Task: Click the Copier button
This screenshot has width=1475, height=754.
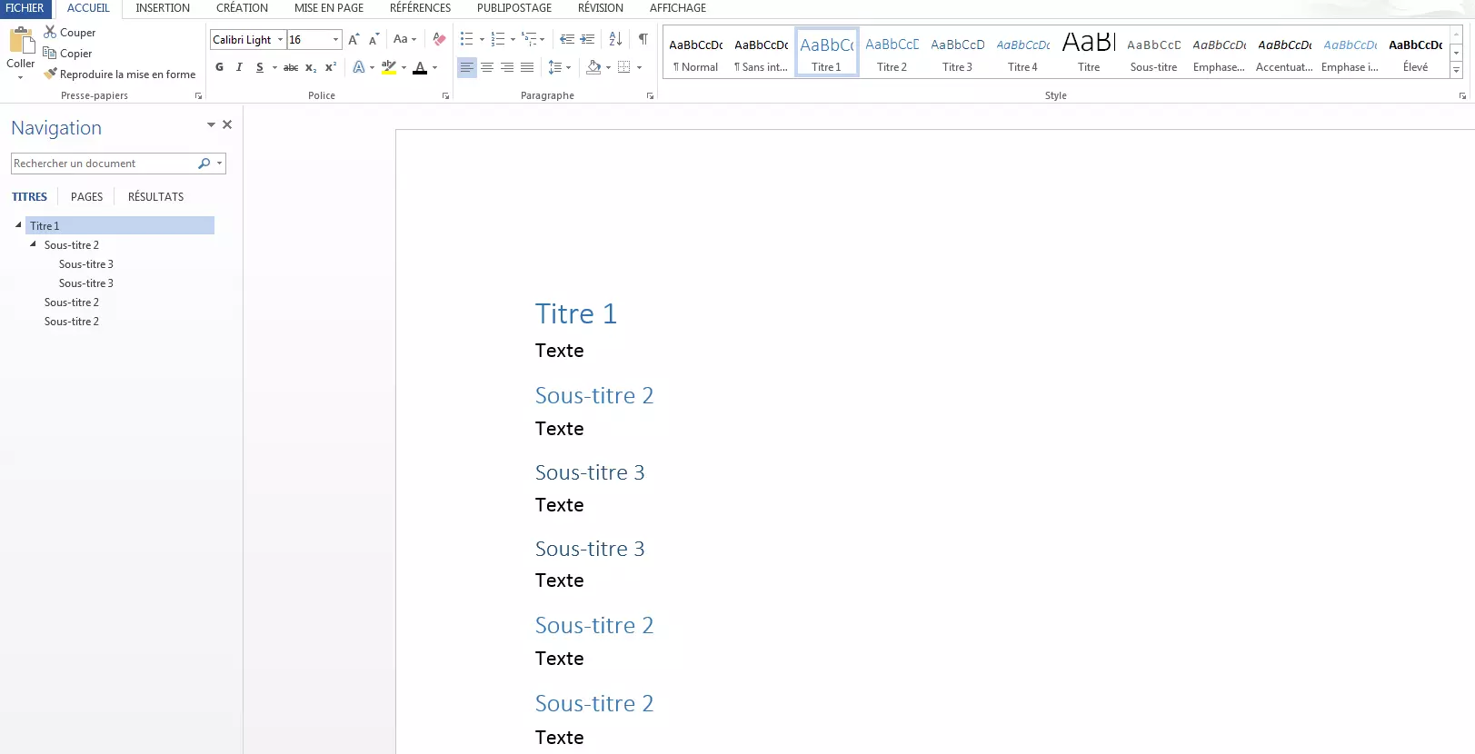Action: coord(67,54)
